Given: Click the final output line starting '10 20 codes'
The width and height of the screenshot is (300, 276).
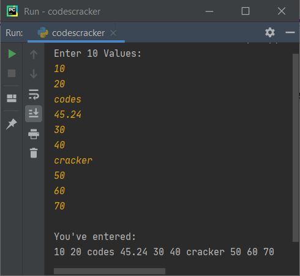Looking at the screenshot, I should click(164, 252).
